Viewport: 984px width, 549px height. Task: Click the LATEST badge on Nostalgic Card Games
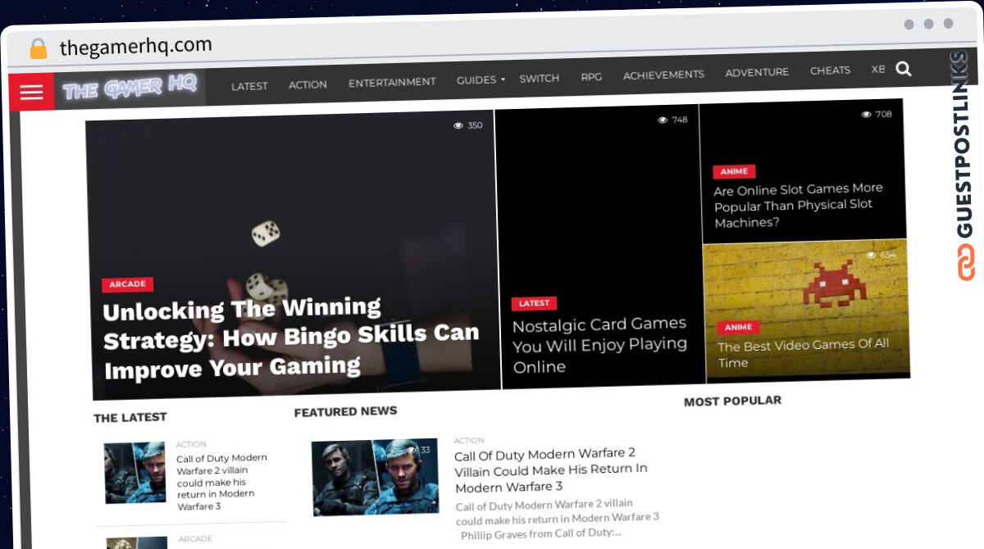point(534,303)
